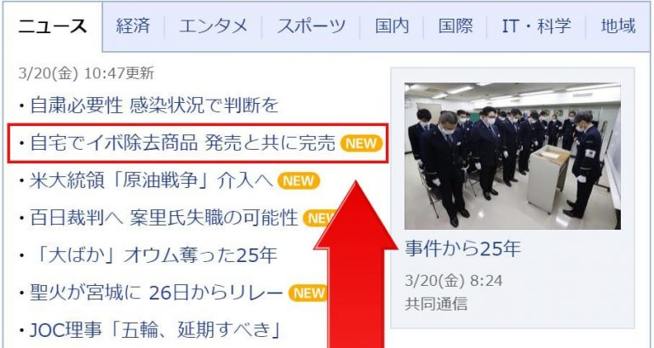Open headline 自粛必要性 感染状況で判断を
The image size is (654, 348).
coord(154,105)
